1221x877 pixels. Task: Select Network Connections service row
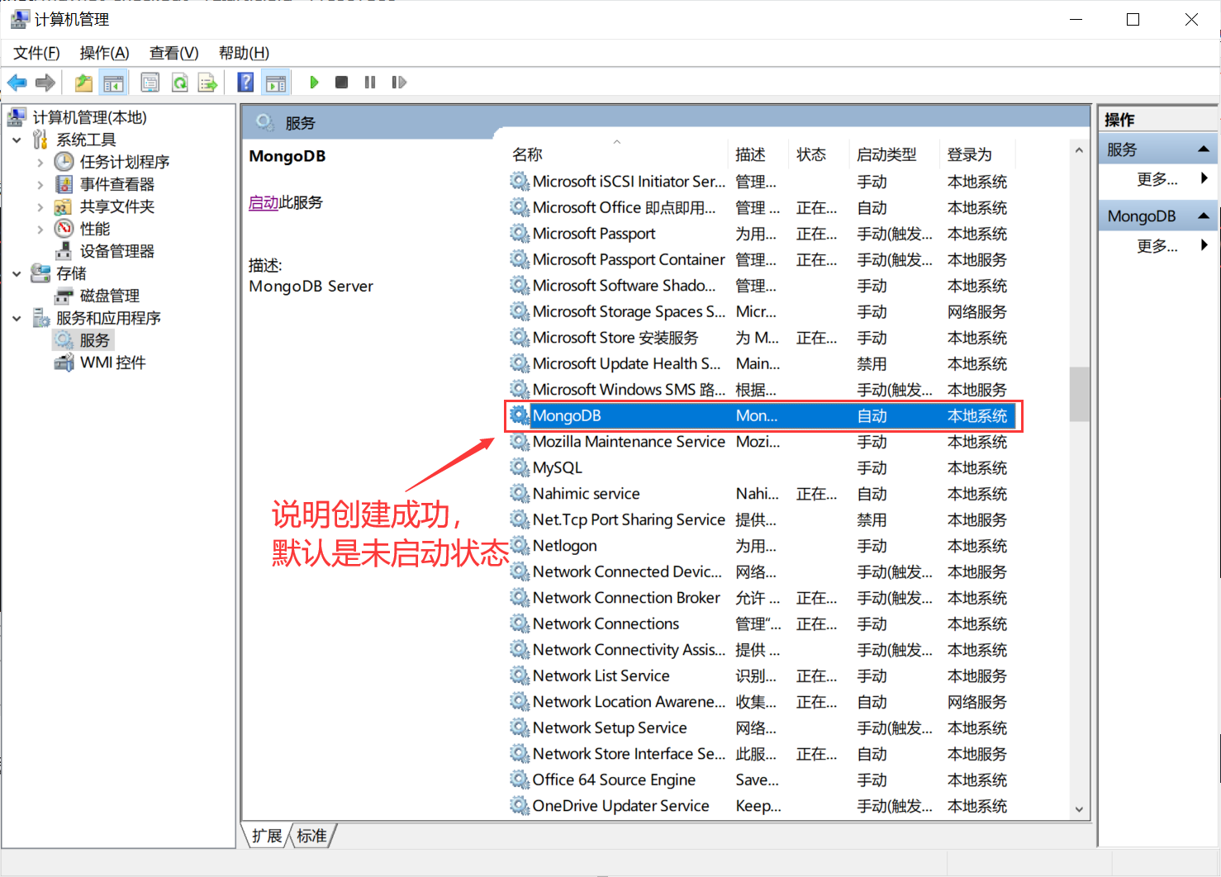[760, 623]
